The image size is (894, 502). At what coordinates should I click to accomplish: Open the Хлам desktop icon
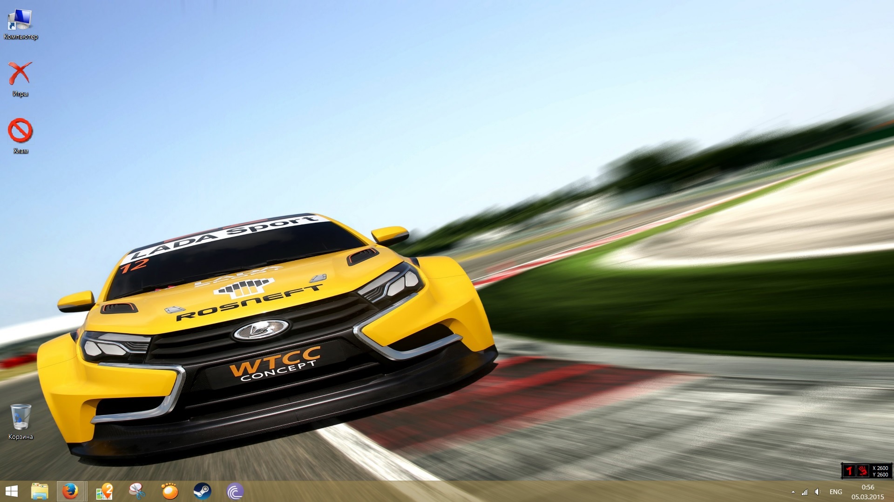pyautogui.click(x=20, y=136)
